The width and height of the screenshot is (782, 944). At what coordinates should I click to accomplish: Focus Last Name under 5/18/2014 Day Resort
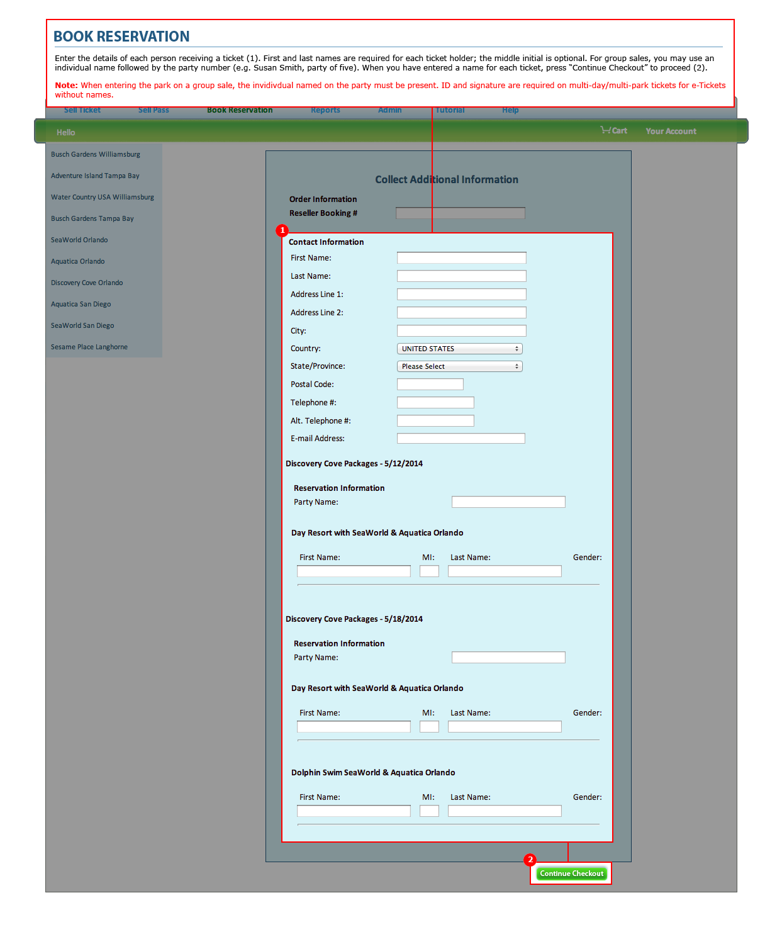point(505,727)
